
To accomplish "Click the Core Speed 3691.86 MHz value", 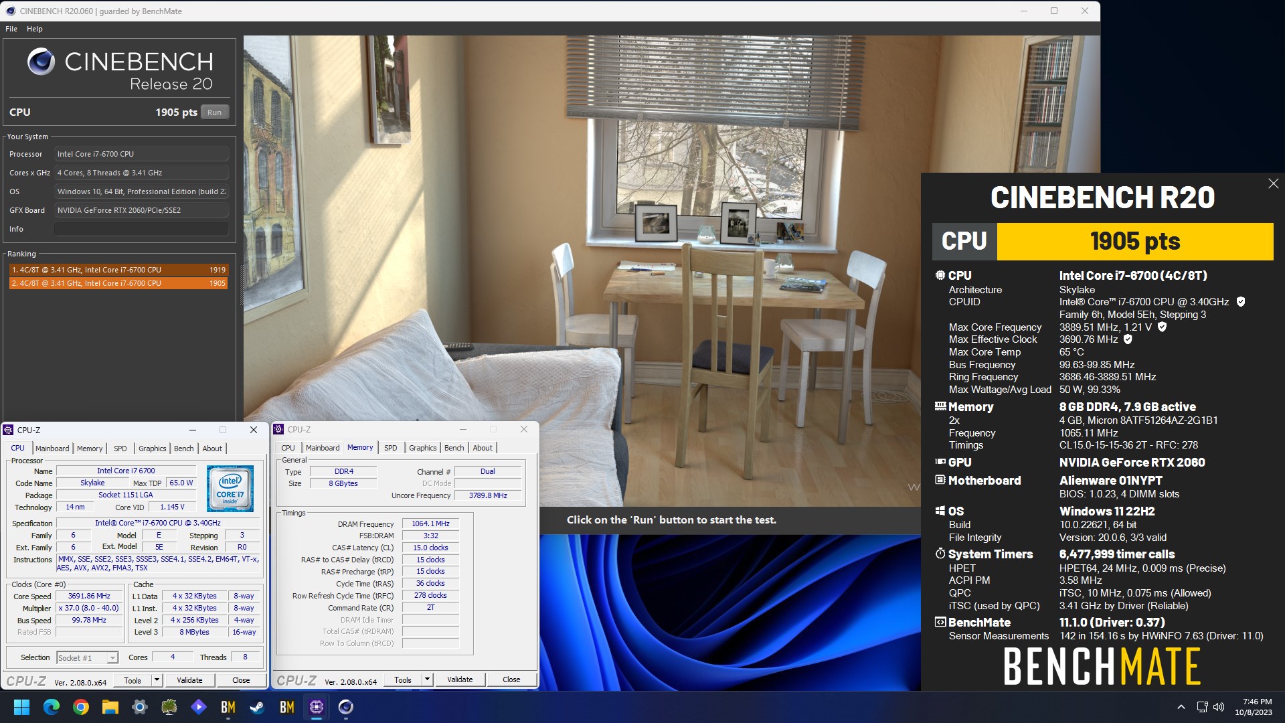I will (89, 596).
